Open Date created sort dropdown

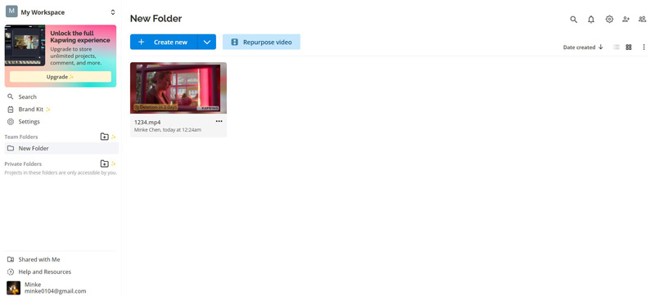pos(583,47)
